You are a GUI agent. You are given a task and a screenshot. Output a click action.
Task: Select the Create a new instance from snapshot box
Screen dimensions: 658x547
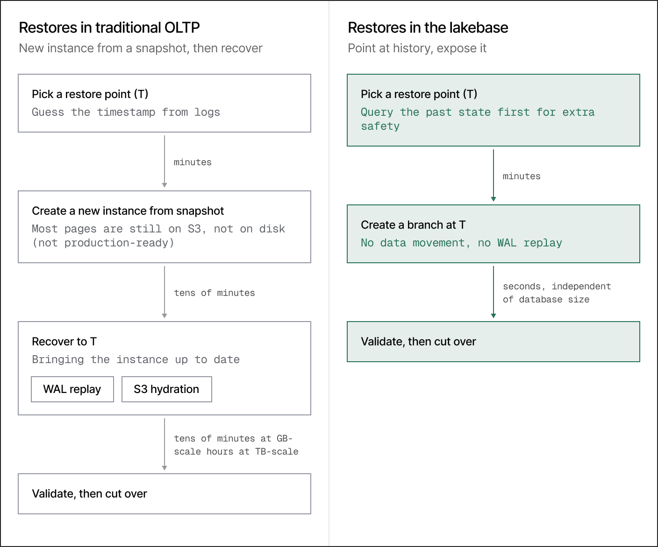pyautogui.click(x=164, y=227)
